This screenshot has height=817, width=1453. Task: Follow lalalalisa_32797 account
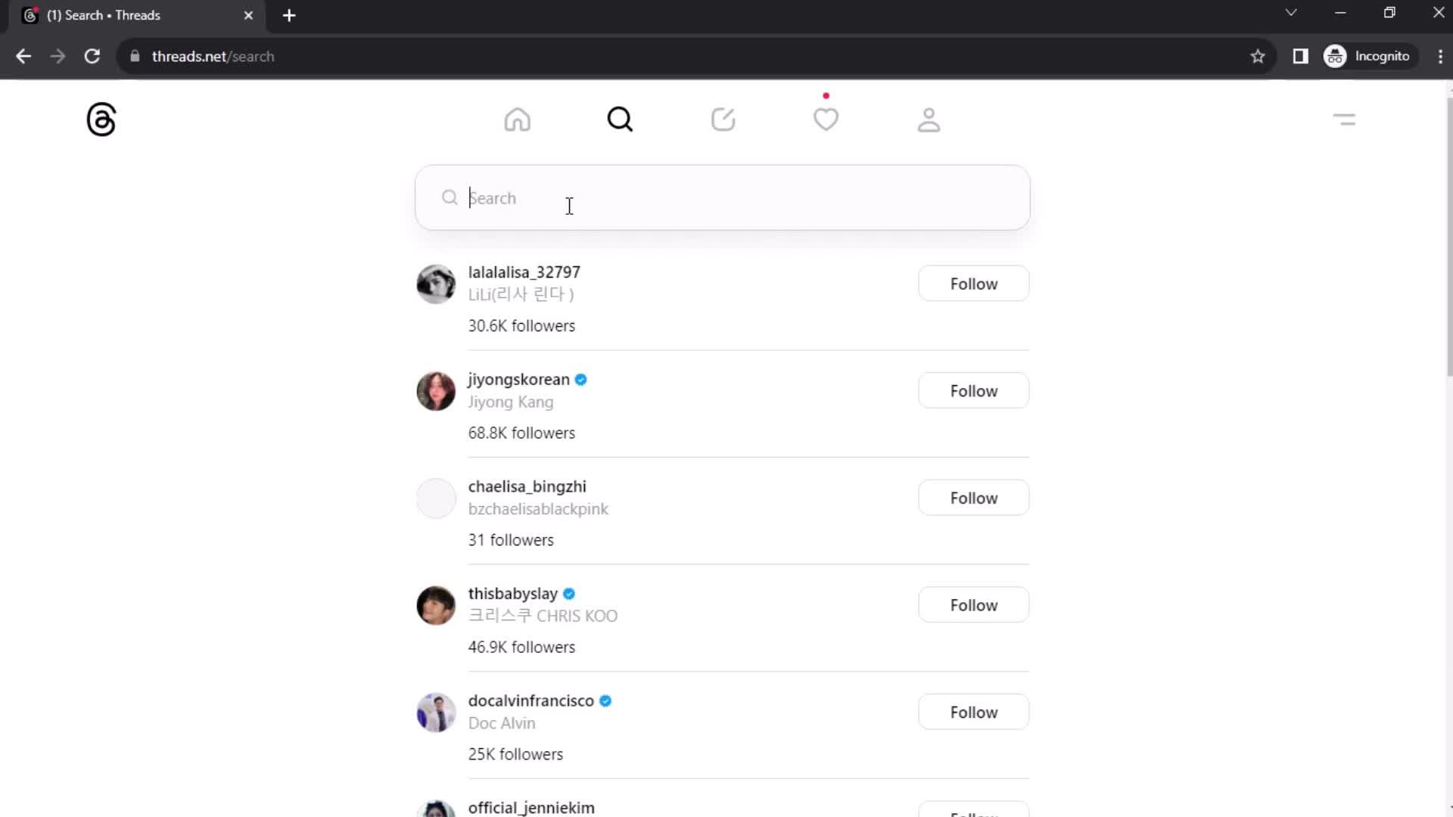pyautogui.click(x=973, y=284)
